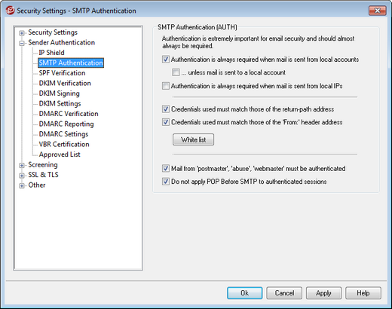Expand the Other tree node
Screen dimensions: 392x309
click(x=22, y=185)
